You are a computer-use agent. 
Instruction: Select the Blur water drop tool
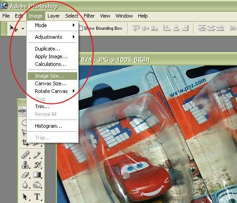click(x=25, y=185)
